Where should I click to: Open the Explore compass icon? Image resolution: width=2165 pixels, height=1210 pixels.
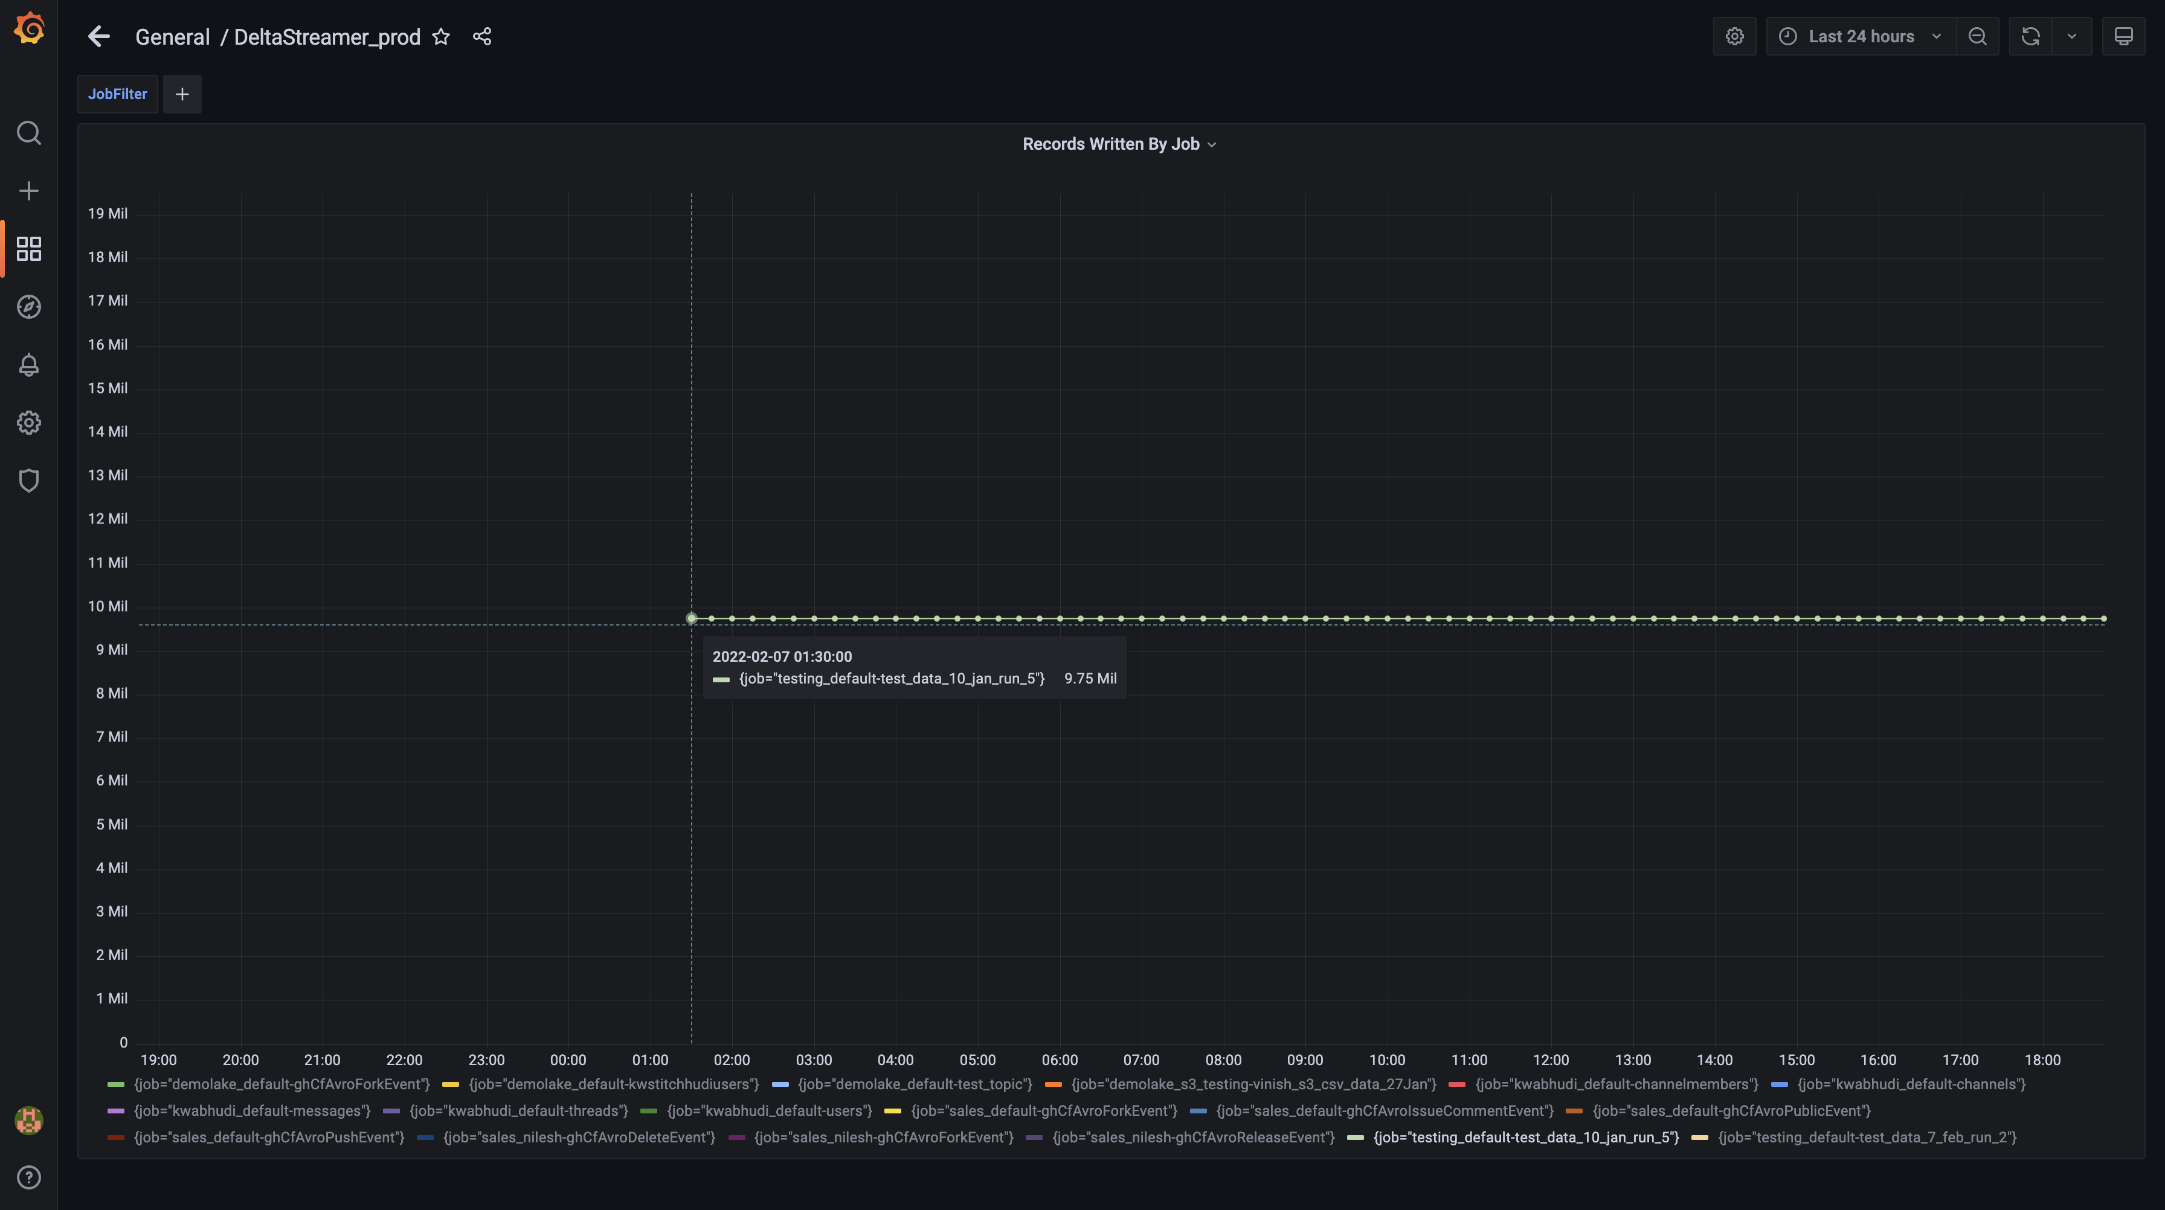pos(28,307)
